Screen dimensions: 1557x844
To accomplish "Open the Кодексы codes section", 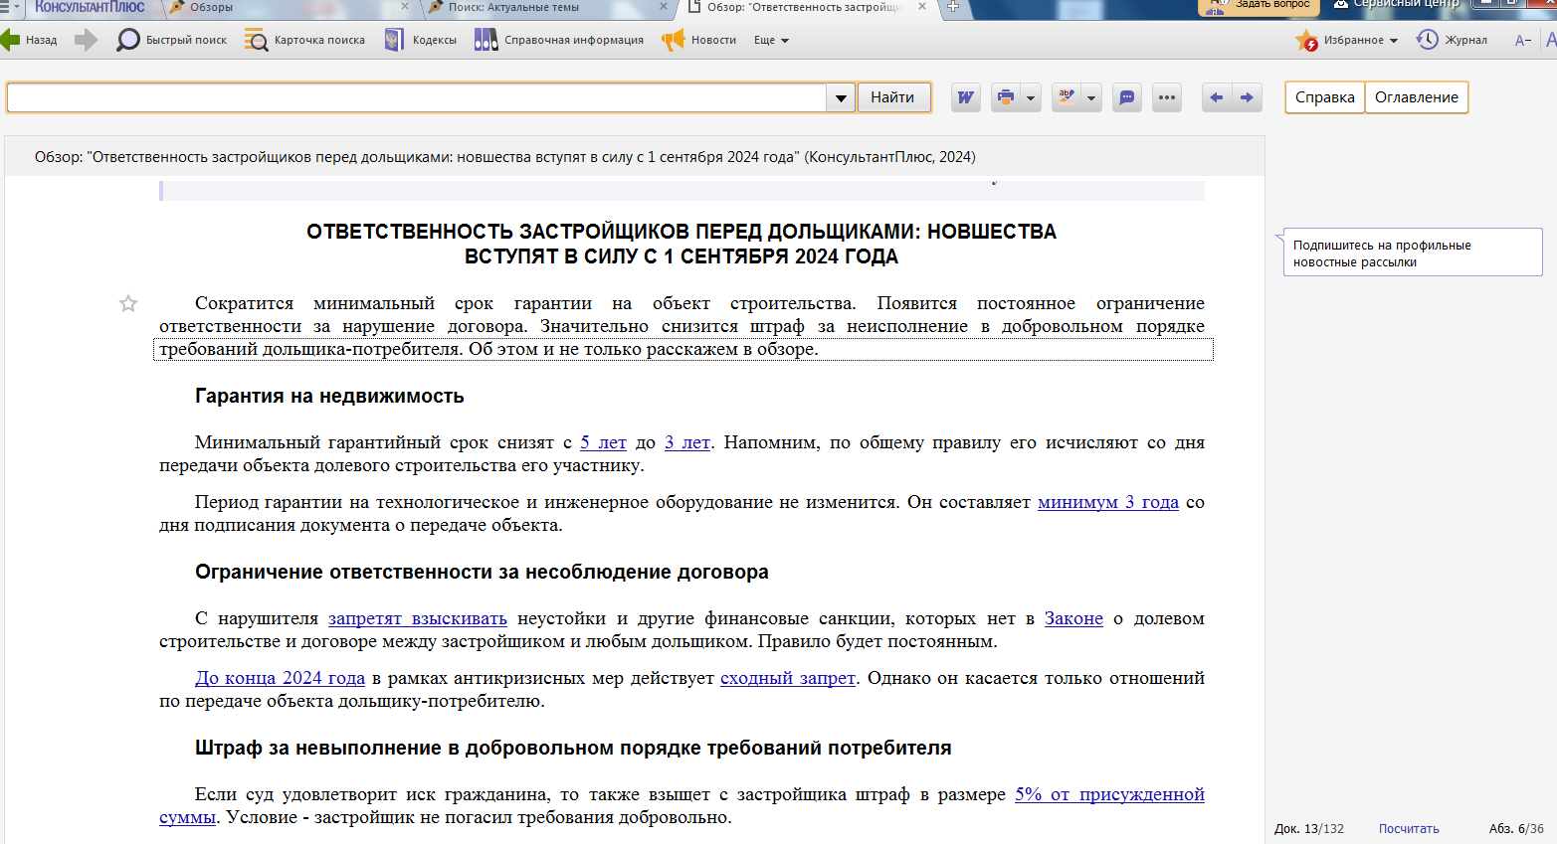I will (395, 40).
